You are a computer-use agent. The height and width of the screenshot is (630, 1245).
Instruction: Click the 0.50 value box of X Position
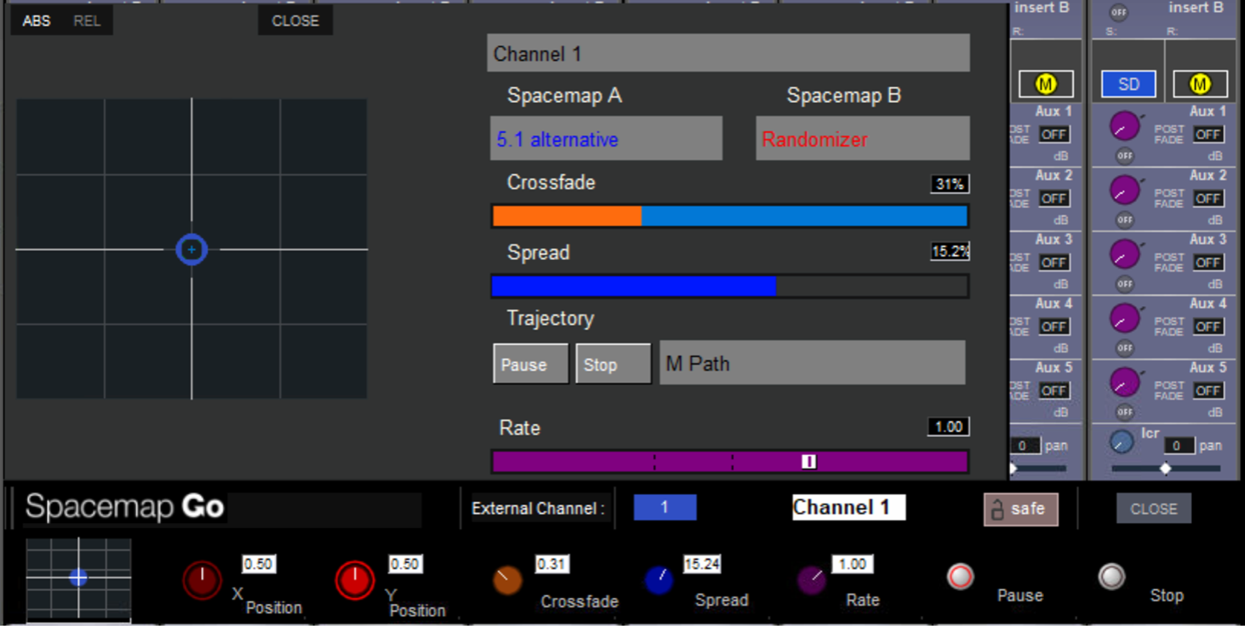pyautogui.click(x=259, y=564)
